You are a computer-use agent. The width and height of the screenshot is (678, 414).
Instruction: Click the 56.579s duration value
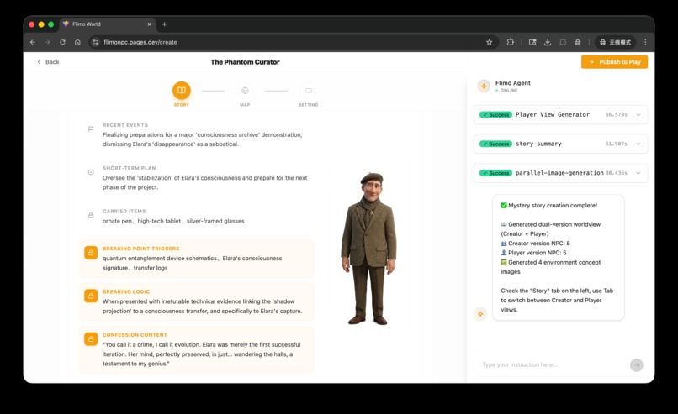click(616, 115)
